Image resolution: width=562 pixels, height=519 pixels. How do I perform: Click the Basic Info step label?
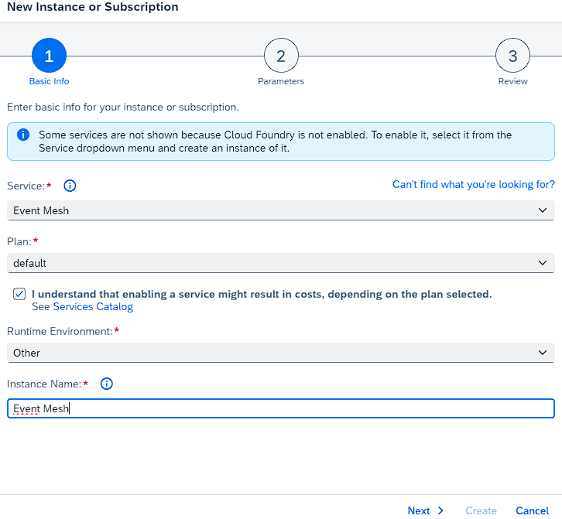coord(49,81)
